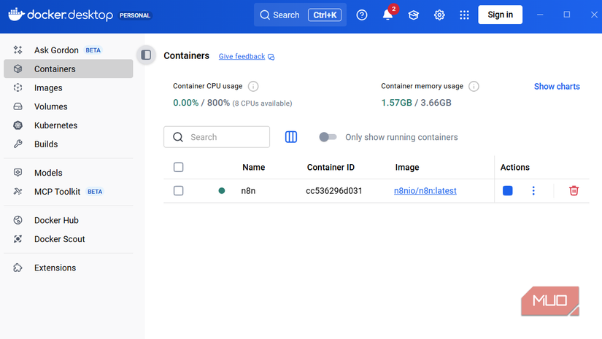Click the 1.57GB / 3.66GB memory value

coord(416,103)
